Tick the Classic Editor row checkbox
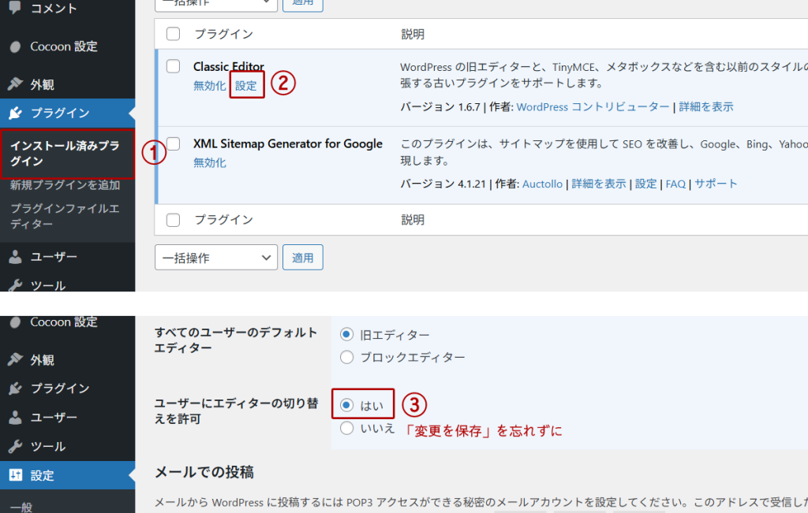 click(173, 66)
